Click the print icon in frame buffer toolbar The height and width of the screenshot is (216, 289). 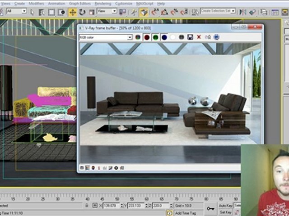point(216,37)
